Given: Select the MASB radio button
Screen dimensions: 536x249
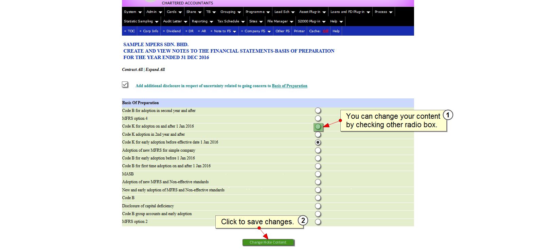Looking at the screenshot, I should coord(318,174).
